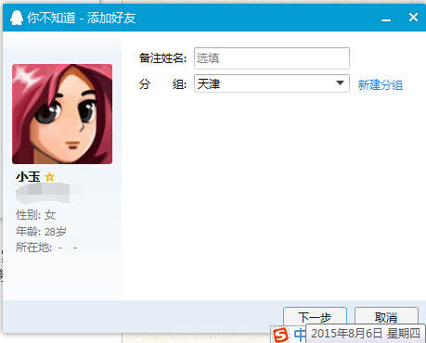Image resolution: width=426 pixels, height=343 pixels.
Task: Click the 2015年8月6日 星期四 date tooltip
Action: 366,334
